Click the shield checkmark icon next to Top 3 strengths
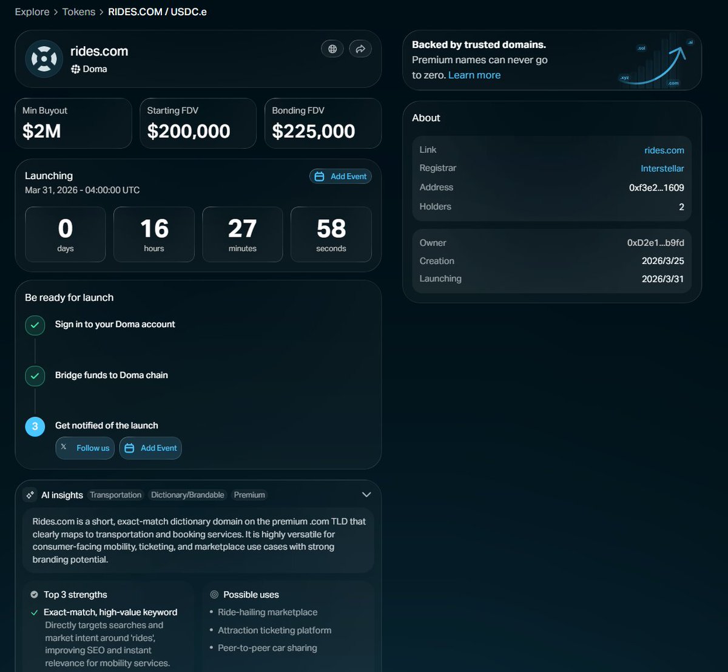 [x=33, y=594]
